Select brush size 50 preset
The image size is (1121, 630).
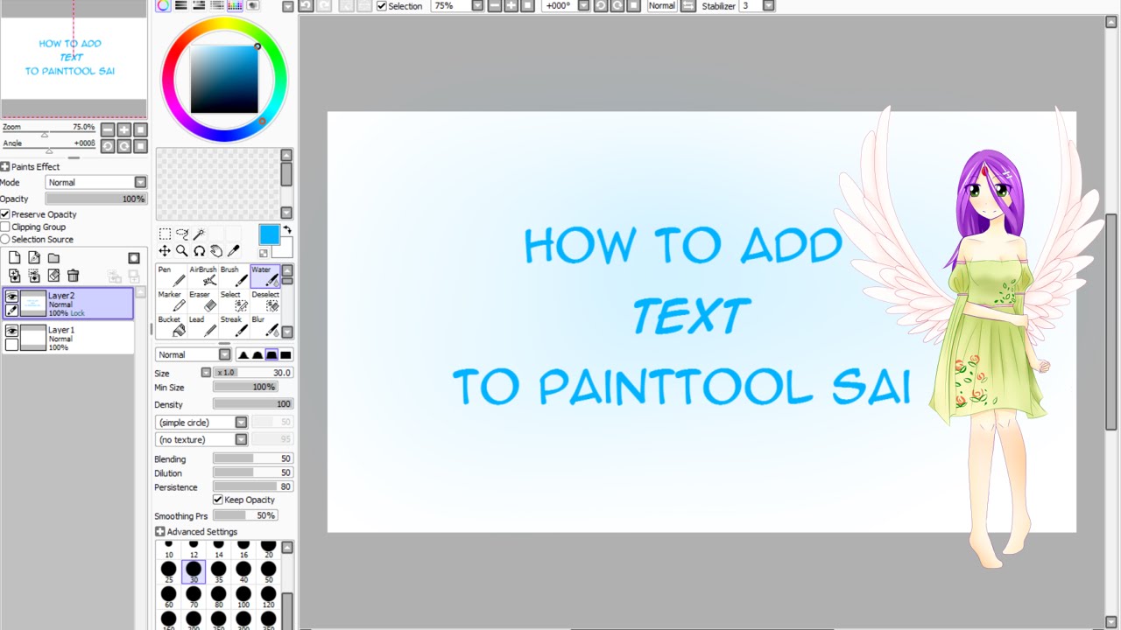tap(268, 572)
